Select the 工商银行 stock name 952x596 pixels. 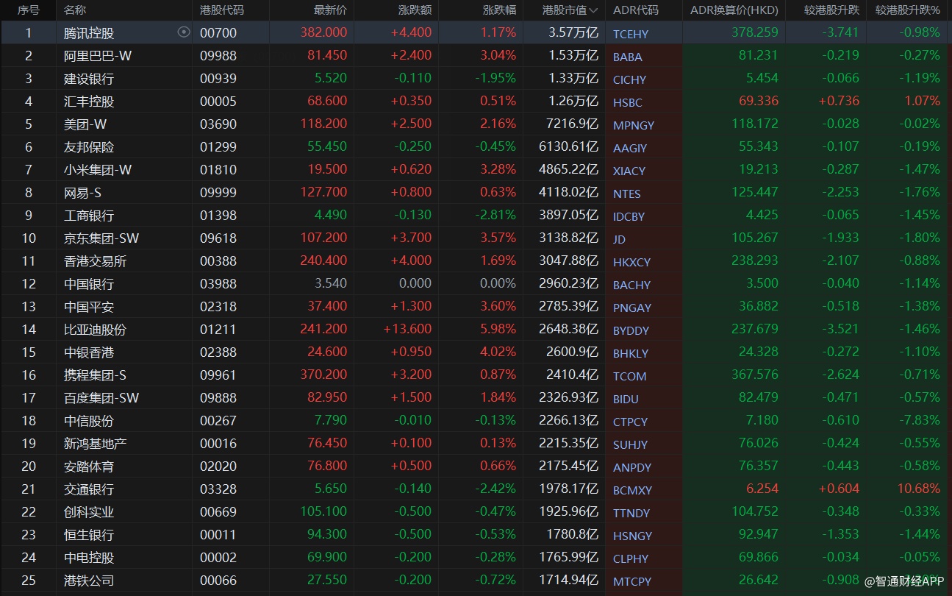click(89, 216)
